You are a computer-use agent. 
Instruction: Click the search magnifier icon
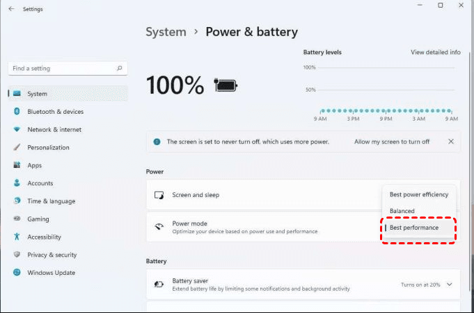(x=120, y=69)
